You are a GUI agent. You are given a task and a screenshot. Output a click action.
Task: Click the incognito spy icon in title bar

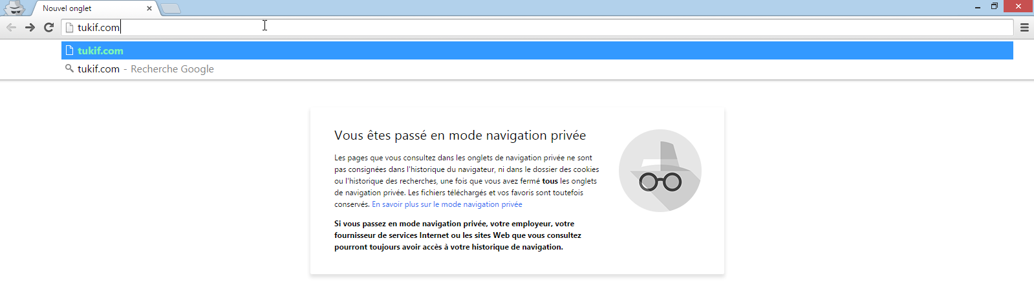14,8
